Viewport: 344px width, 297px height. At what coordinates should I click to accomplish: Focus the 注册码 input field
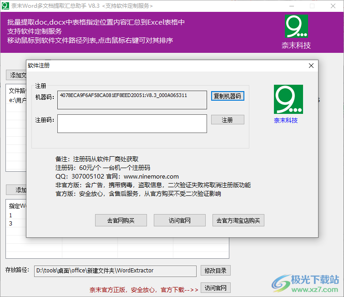(x=132, y=123)
